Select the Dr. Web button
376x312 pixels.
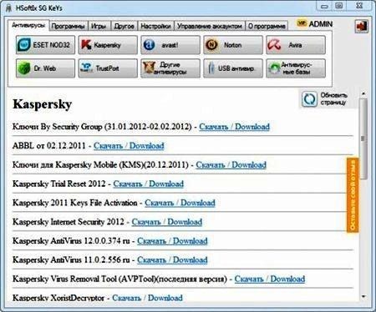click(x=45, y=68)
